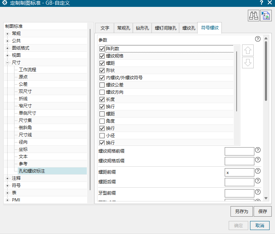
Task: Select 公差 in the tree
Action: tap(23, 84)
